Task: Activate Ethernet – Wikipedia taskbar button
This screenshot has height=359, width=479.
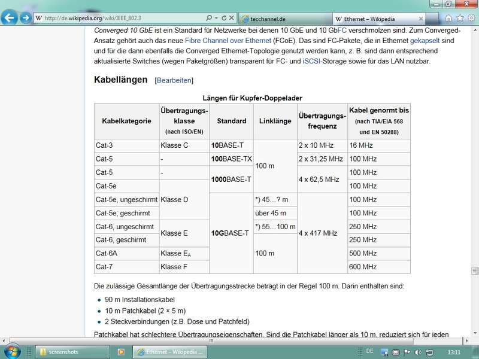Action: [x=170, y=352]
